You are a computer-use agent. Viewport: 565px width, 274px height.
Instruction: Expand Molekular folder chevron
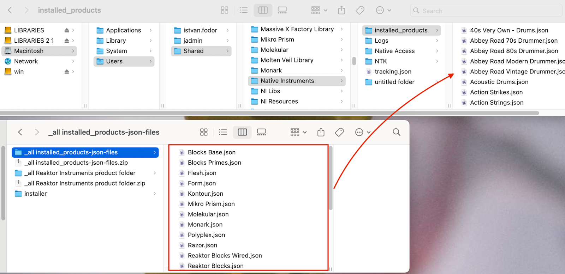tap(341, 50)
